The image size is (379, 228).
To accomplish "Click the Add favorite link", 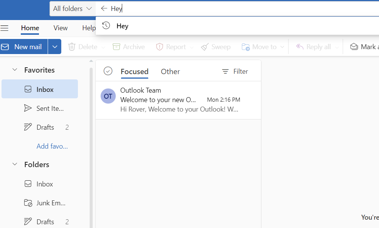I will click(x=52, y=146).
